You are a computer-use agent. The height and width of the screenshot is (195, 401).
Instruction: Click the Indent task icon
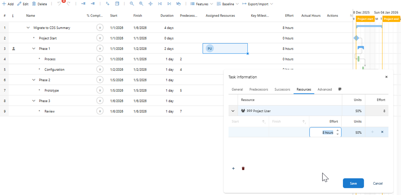pos(93,4)
